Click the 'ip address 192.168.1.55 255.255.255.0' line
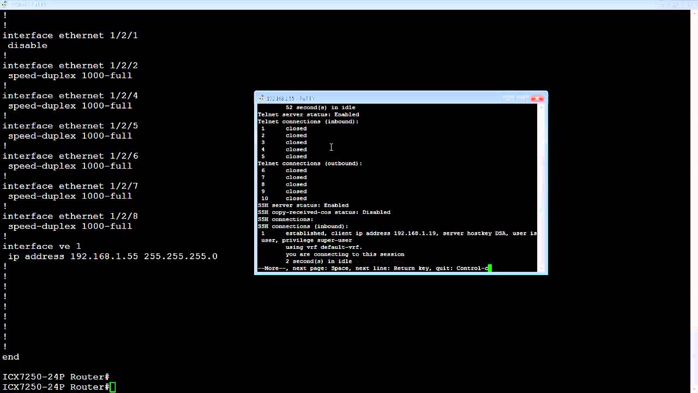Viewport: 698px width, 393px height. pos(113,256)
